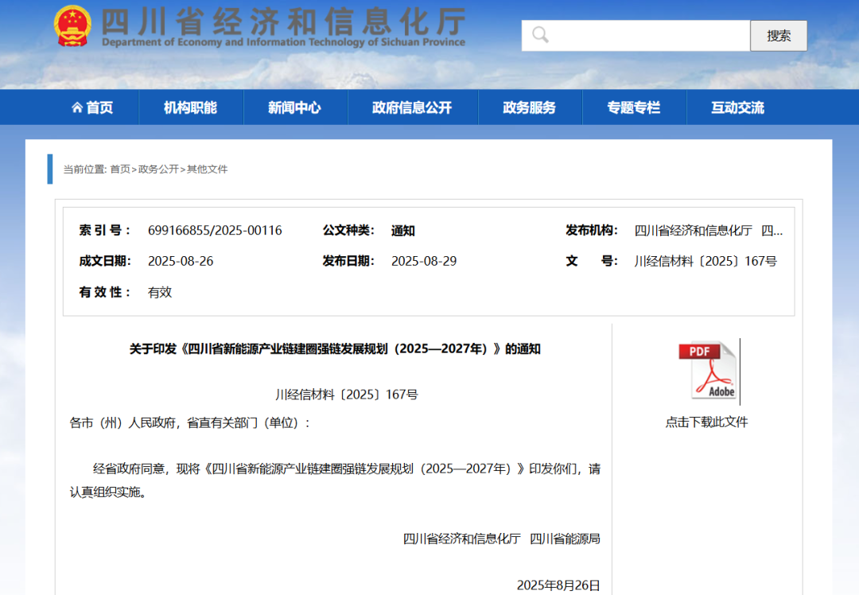Viewport: 859px width, 595px height.
Task: Click the 公文种类 field label
Action: pos(348,230)
